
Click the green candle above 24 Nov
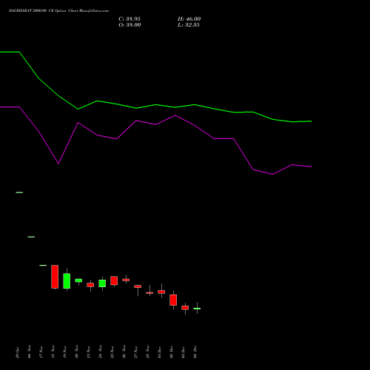pos(102,283)
